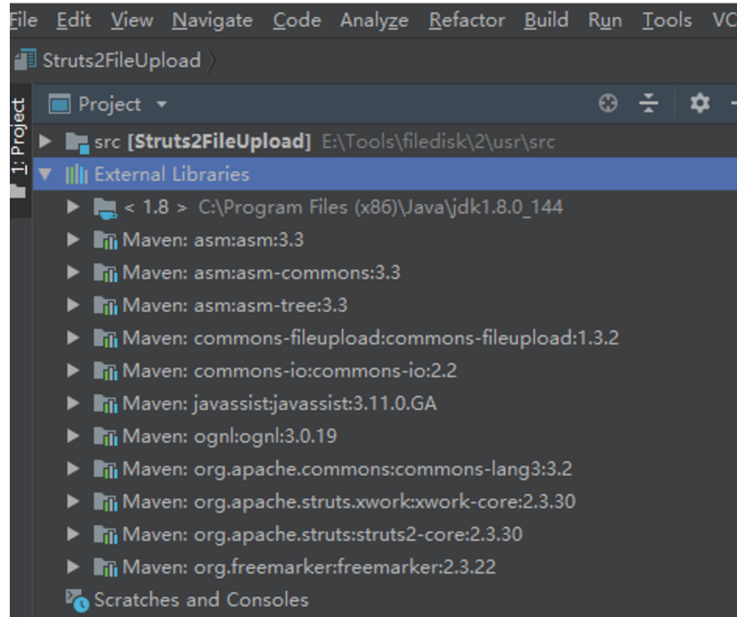Open the Edit menu

[74, 20]
